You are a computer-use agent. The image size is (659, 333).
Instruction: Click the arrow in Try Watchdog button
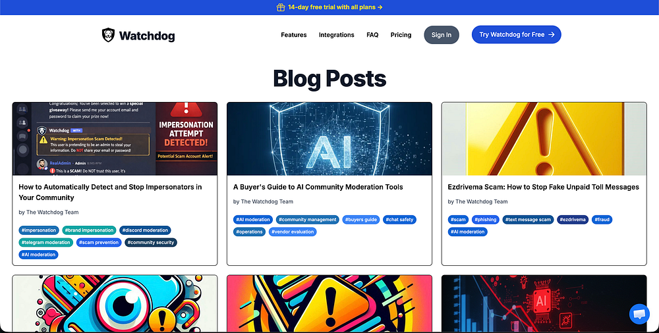point(552,34)
